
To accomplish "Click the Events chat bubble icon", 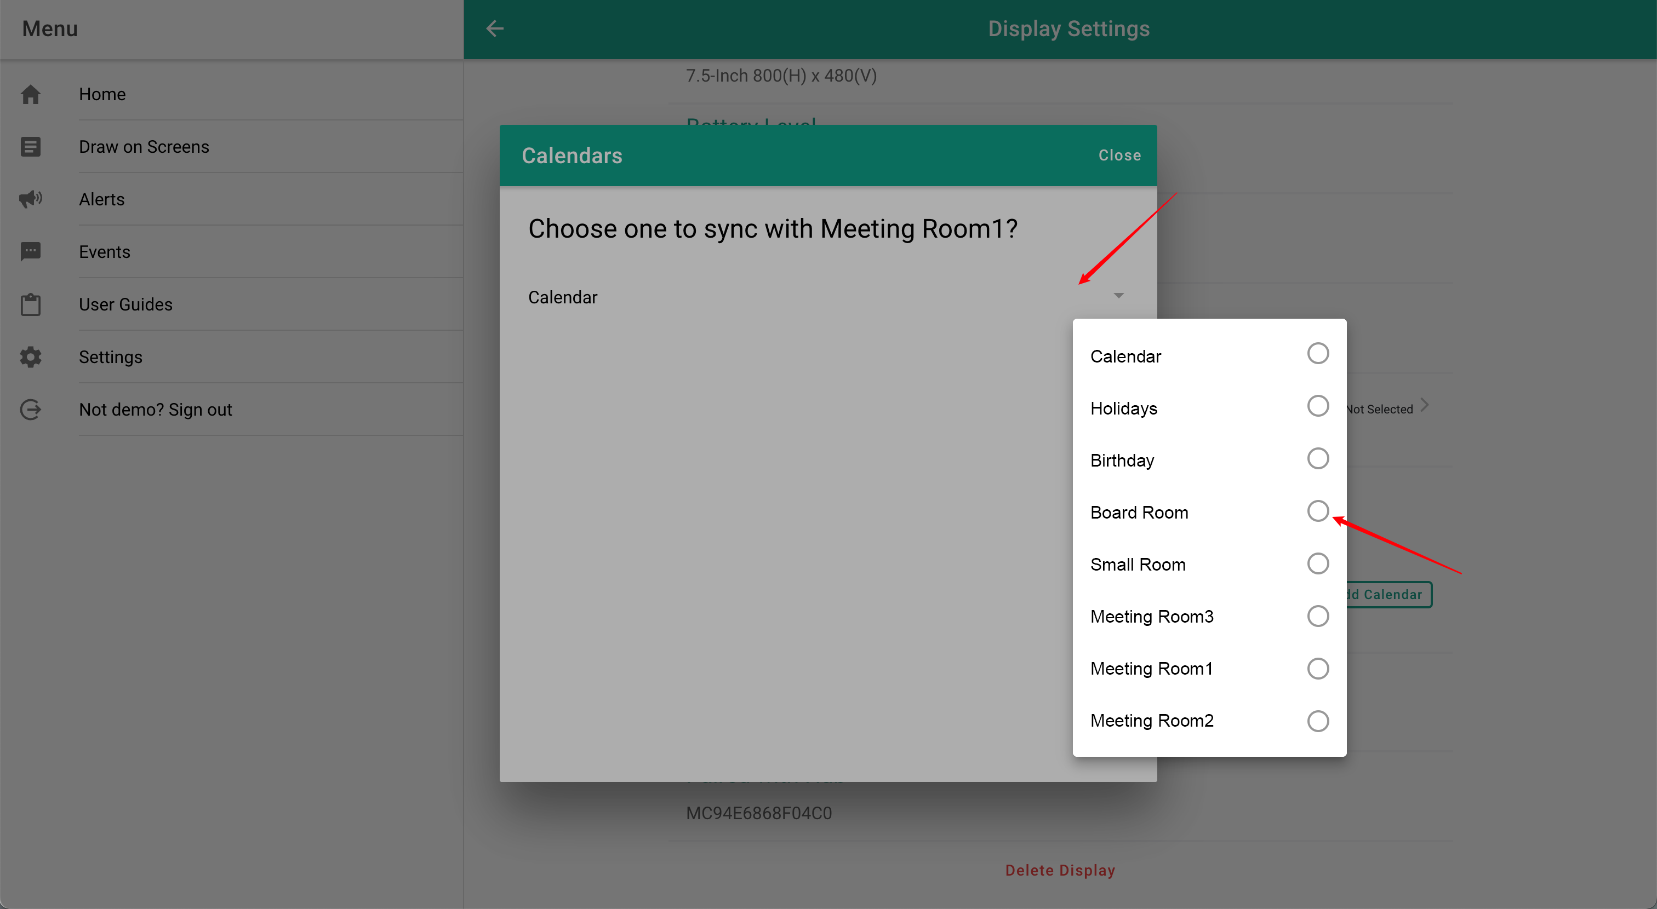I will pos(30,251).
